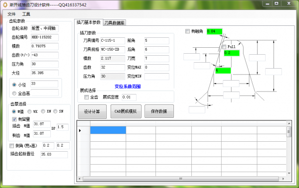Switch to the 刀具数据库 tab
Viewport: 299px width, 188px height.
pos(114,23)
